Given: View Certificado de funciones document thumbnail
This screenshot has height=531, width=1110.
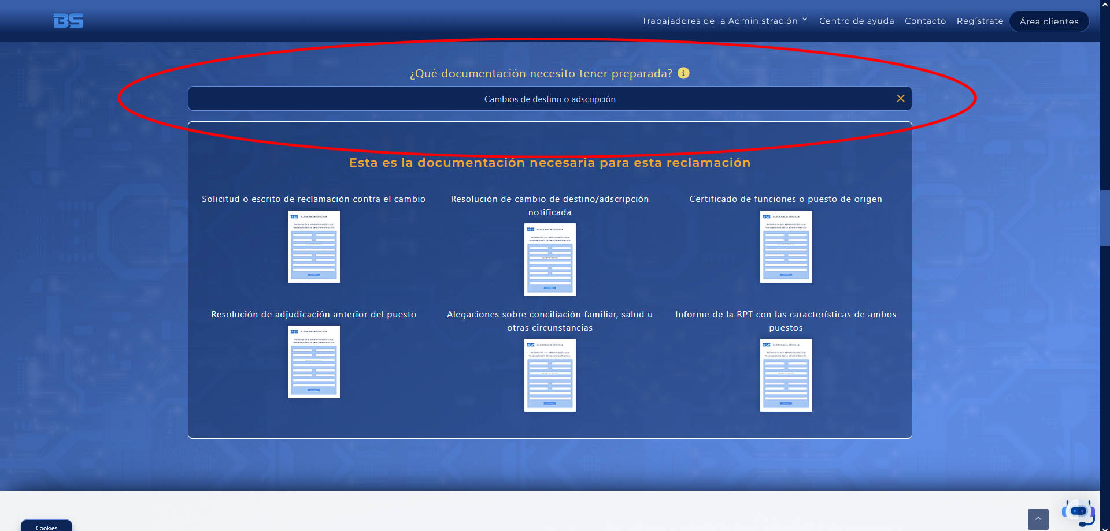Looking at the screenshot, I should point(786,246).
